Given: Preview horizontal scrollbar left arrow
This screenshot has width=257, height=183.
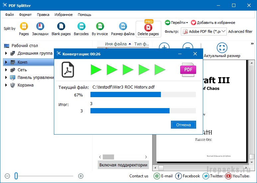Looking at the screenshot, I should (155, 168).
